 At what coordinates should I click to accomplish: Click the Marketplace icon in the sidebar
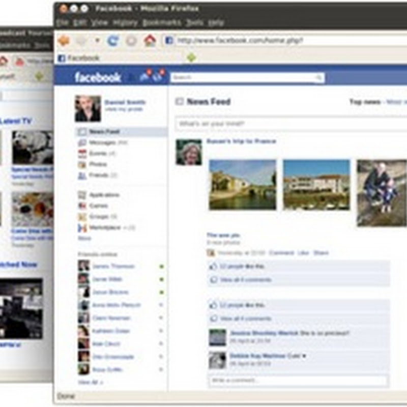click(82, 228)
